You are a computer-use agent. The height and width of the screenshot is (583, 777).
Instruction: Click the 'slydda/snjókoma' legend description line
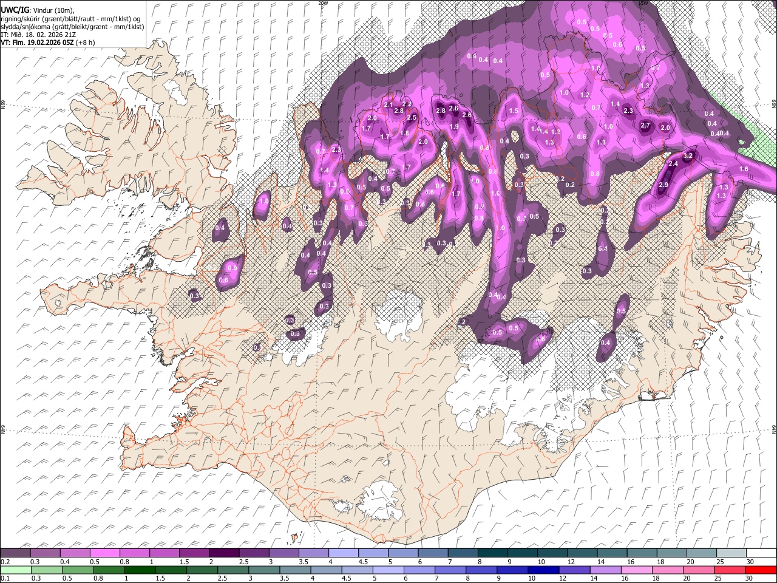[72, 27]
